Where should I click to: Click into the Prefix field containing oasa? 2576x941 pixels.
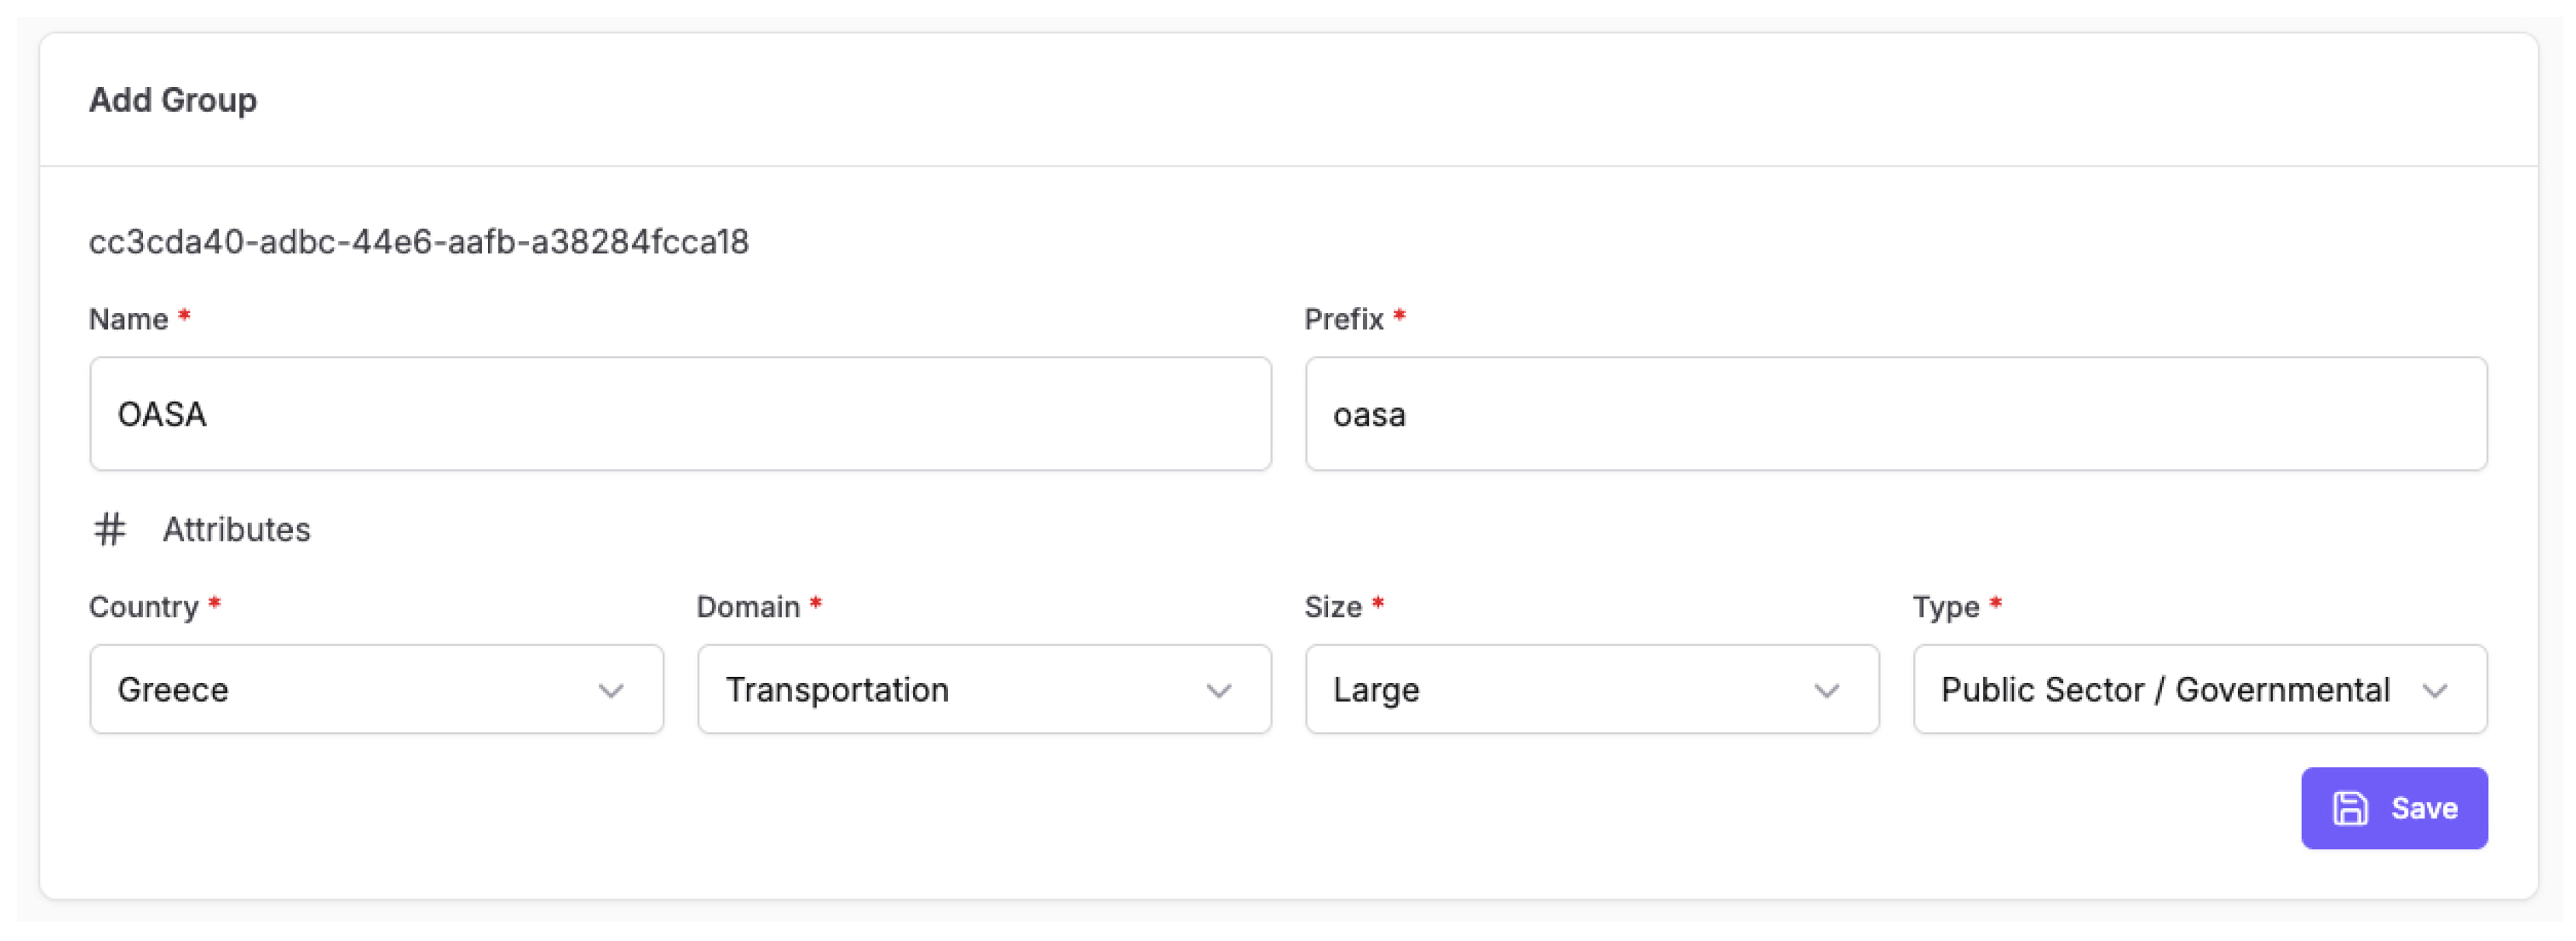coord(1895,414)
